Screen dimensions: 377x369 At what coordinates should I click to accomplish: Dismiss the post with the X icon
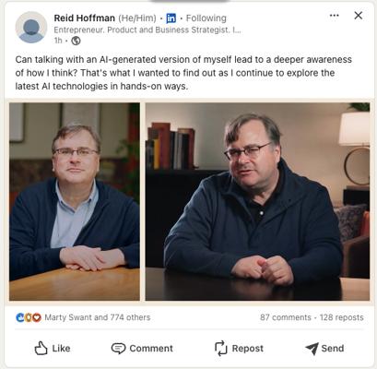tap(359, 16)
